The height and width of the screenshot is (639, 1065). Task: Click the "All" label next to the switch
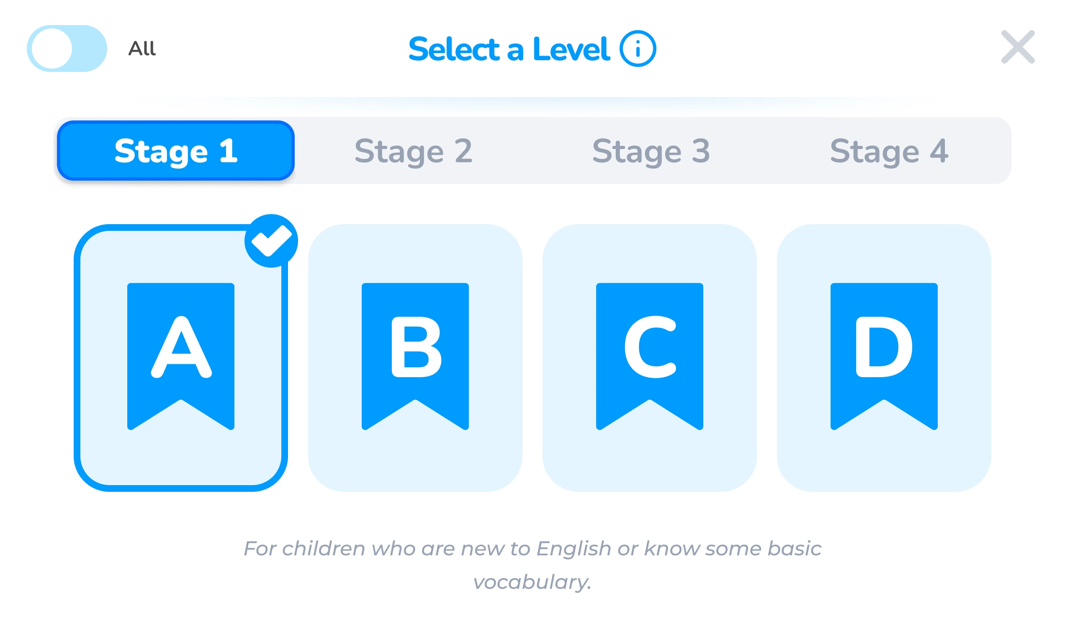[142, 48]
